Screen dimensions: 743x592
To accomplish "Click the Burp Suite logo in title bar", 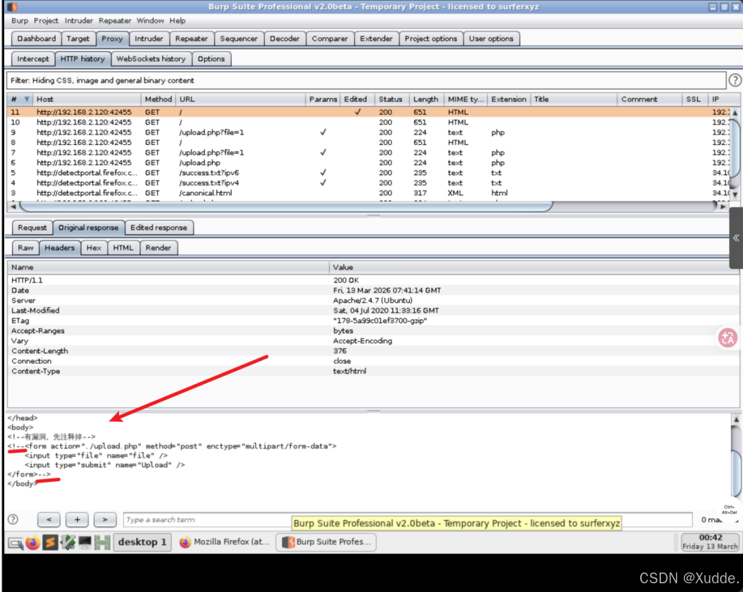I will point(12,7).
